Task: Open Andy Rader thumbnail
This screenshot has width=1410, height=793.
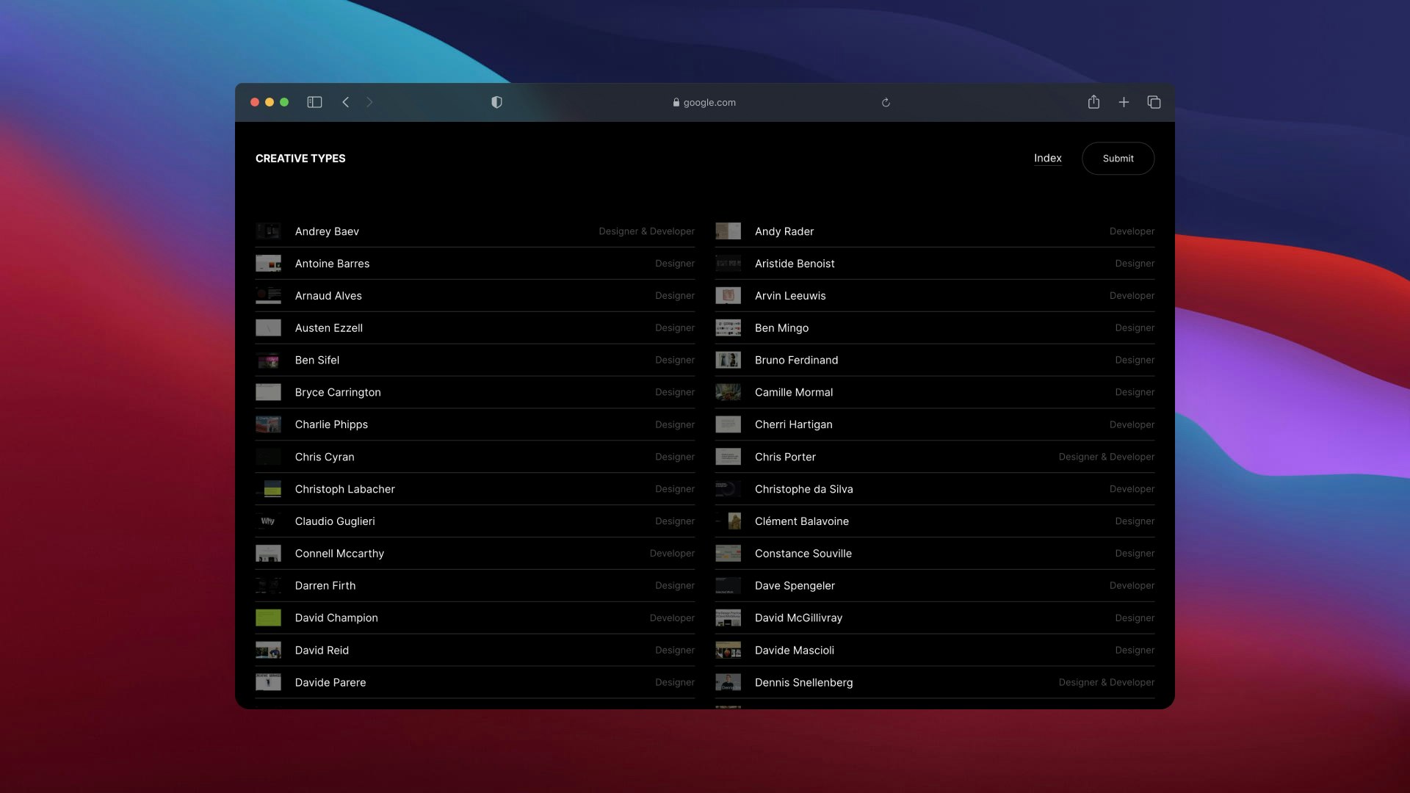Action: 728,231
